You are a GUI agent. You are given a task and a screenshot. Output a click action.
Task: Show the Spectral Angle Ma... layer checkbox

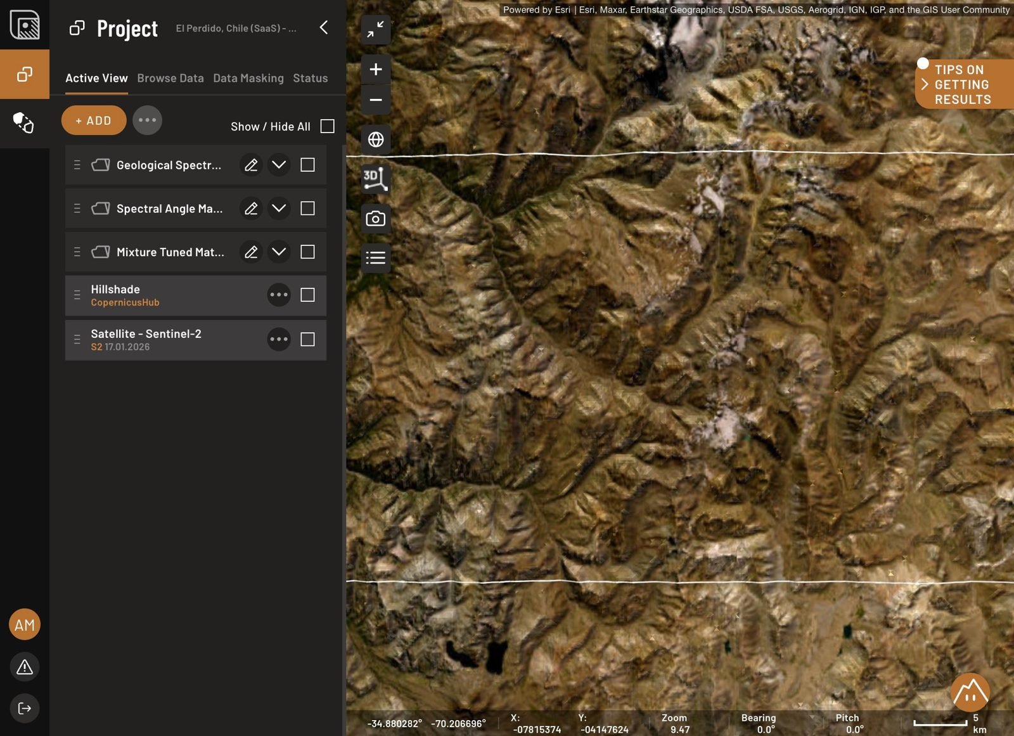pos(307,209)
